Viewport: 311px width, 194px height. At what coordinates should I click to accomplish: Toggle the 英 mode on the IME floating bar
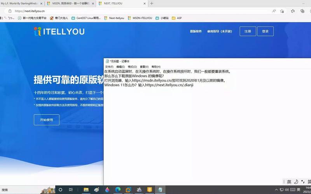289,182
